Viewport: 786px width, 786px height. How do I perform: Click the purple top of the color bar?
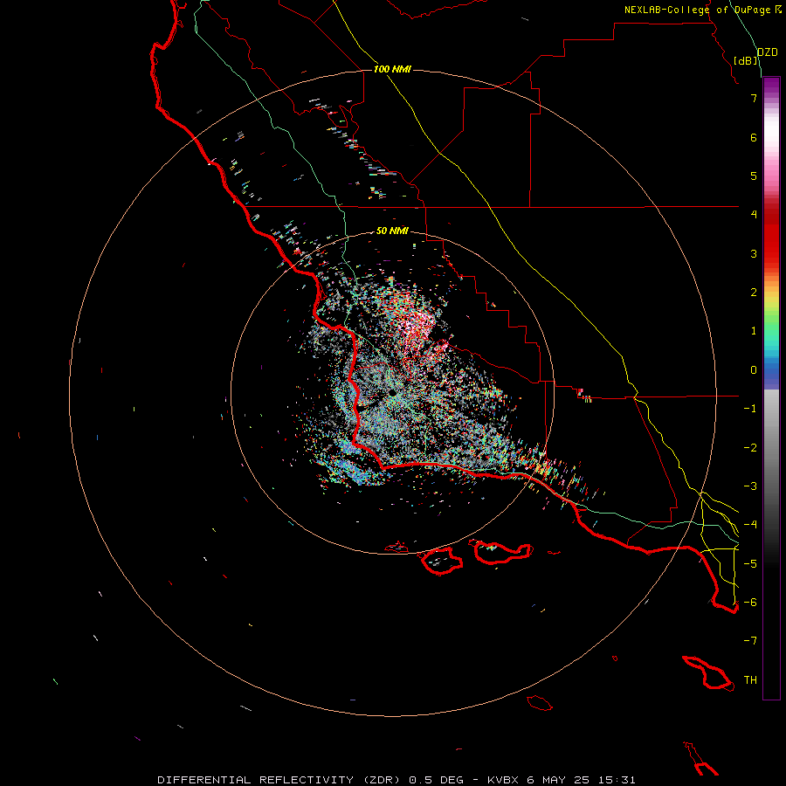(x=771, y=86)
